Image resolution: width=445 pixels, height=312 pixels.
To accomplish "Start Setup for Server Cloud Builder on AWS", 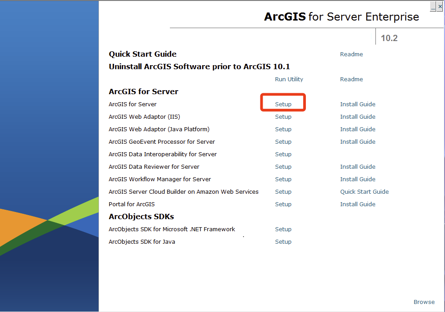I will (283, 192).
